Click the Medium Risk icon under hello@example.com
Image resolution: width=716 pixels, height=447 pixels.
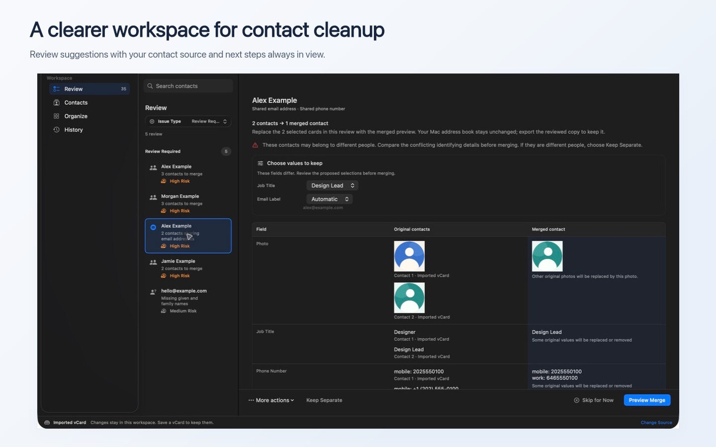click(x=164, y=311)
